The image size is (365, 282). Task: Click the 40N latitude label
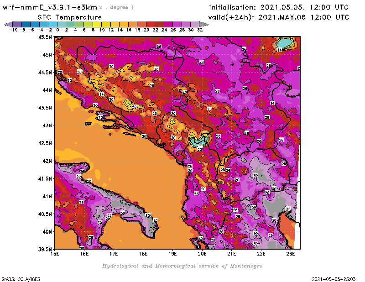47,232
